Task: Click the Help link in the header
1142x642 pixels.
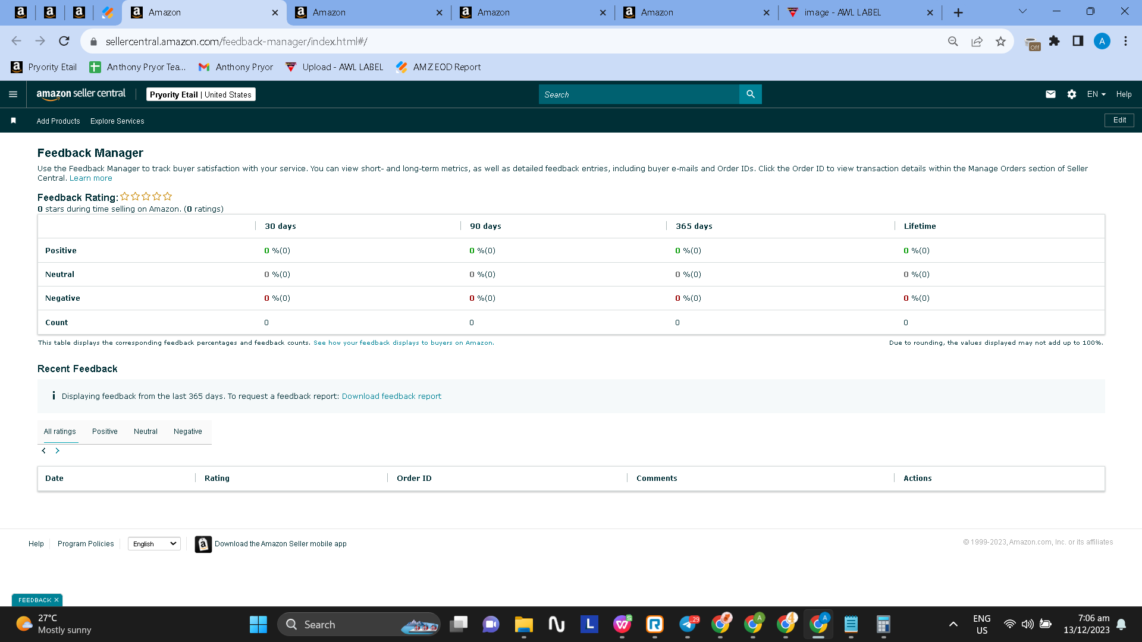Action: (x=1124, y=95)
